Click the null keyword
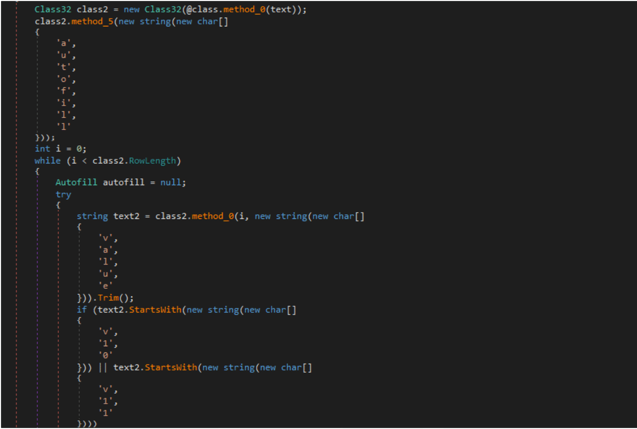 (x=171, y=182)
